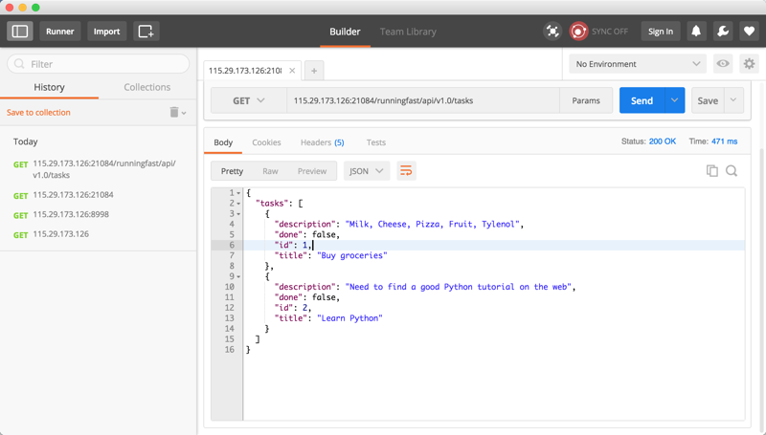Open manage environments gear icon

[749, 63]
